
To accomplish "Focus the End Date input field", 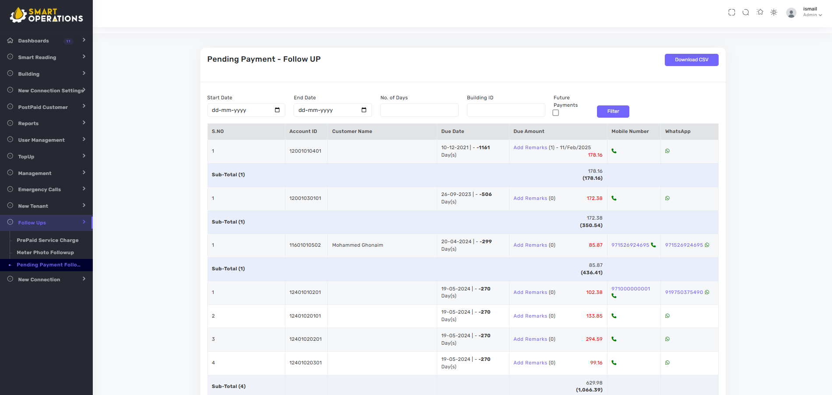I will pos(333,110).
